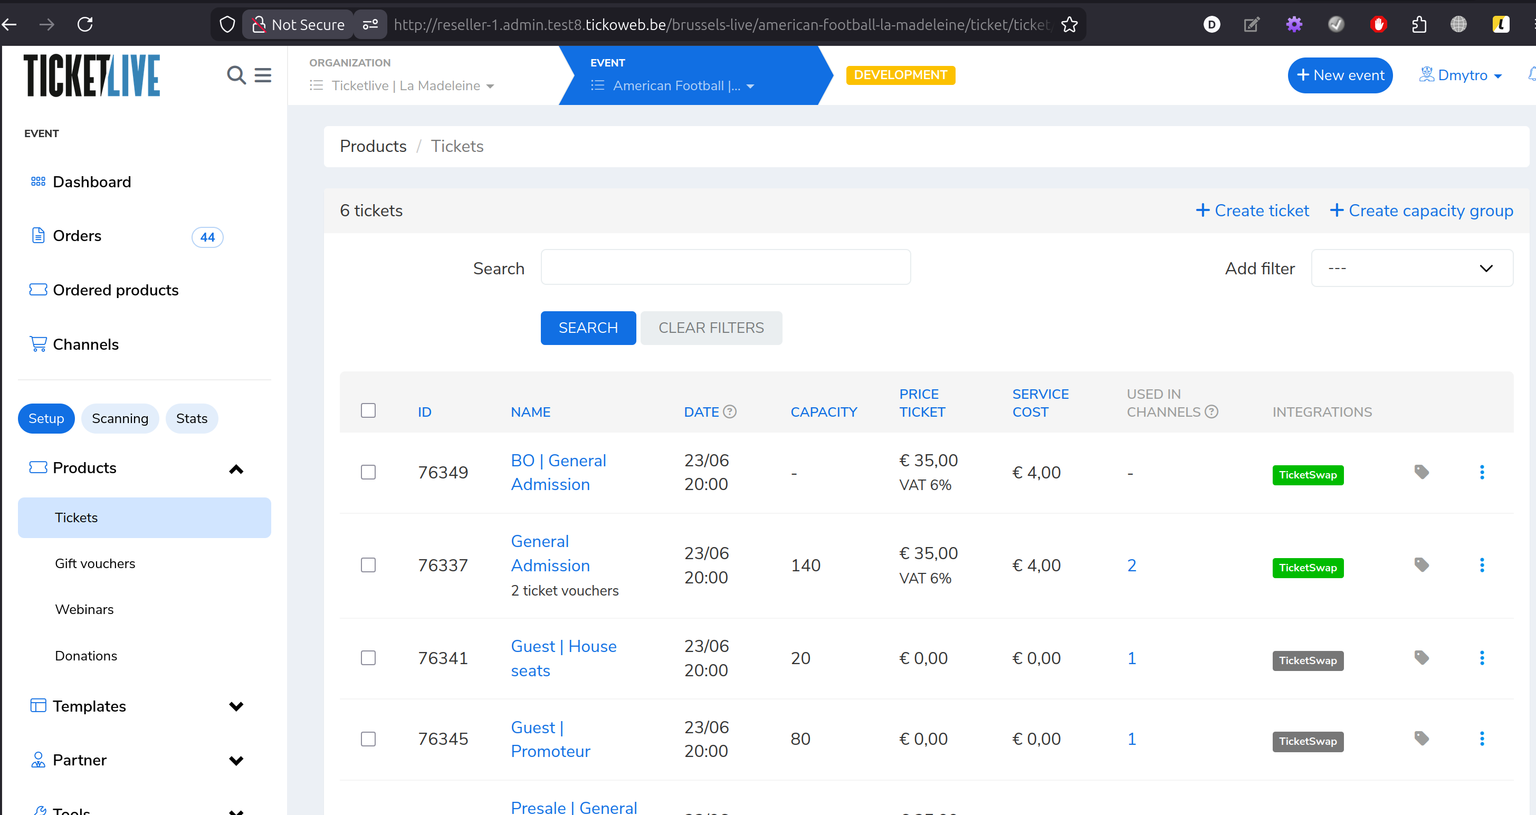Reload the page in browser
The height and width of the screenshot is (815, 1536).
point(85,24)
